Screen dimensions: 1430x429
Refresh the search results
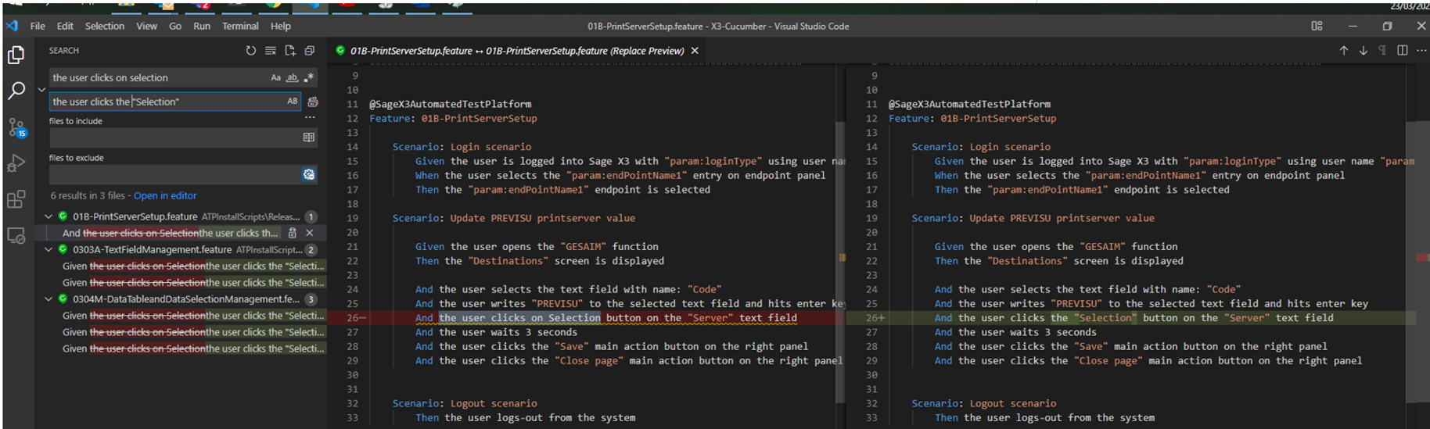250,51
